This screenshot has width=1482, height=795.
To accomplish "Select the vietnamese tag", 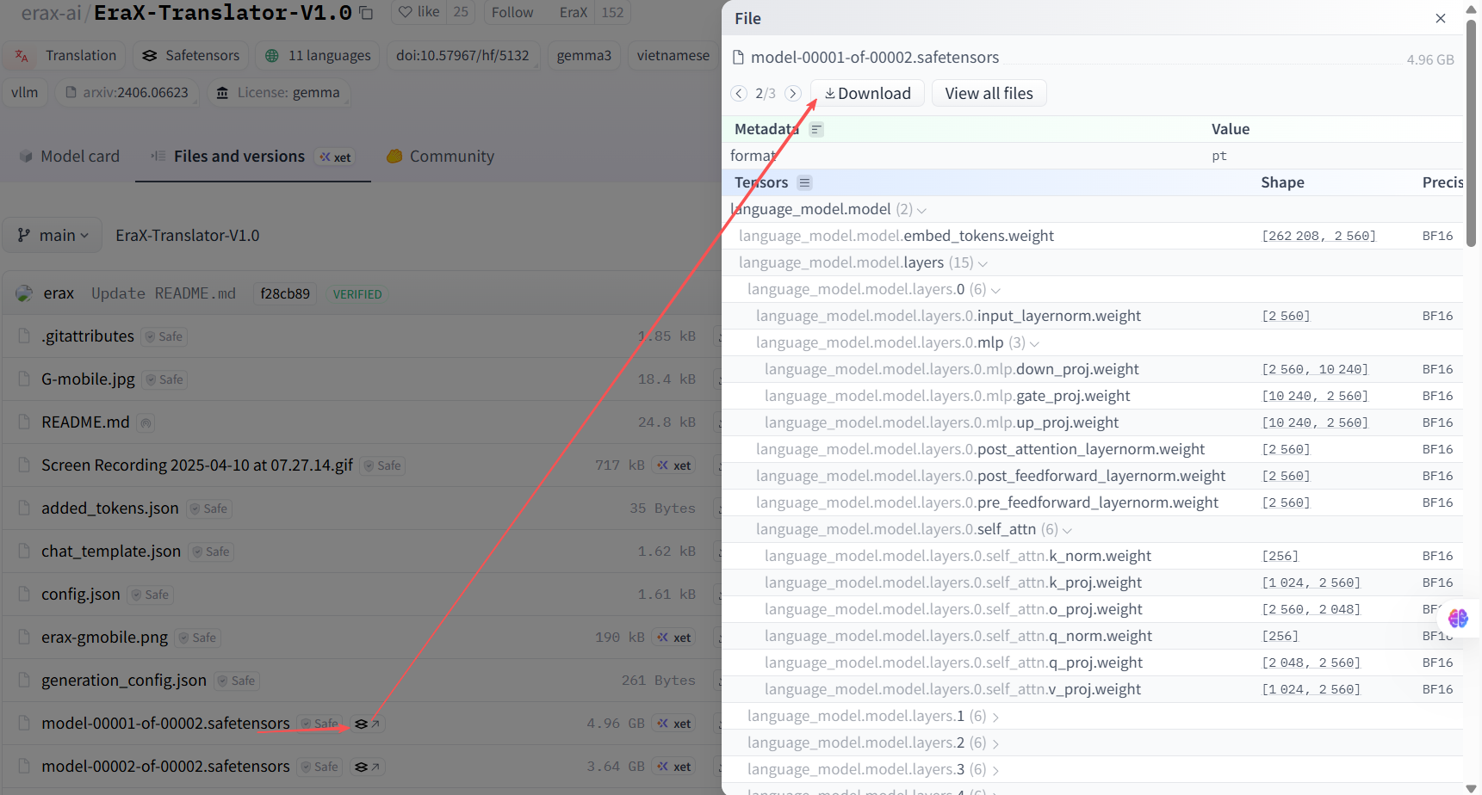I will [673, 56].
